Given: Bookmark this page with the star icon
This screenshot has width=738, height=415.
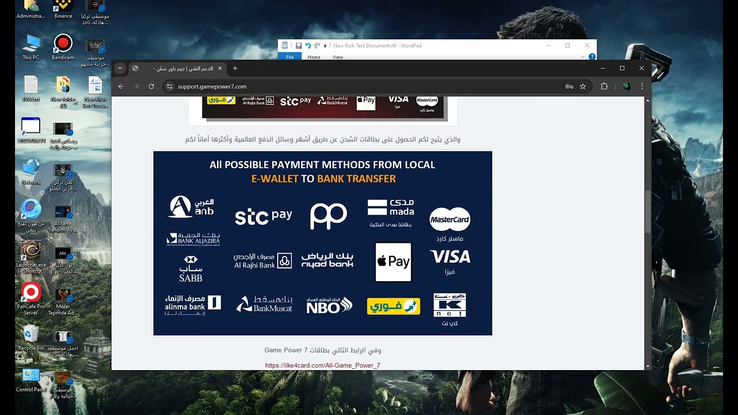Looking at the screenshot, I should (x=583, y=86).
